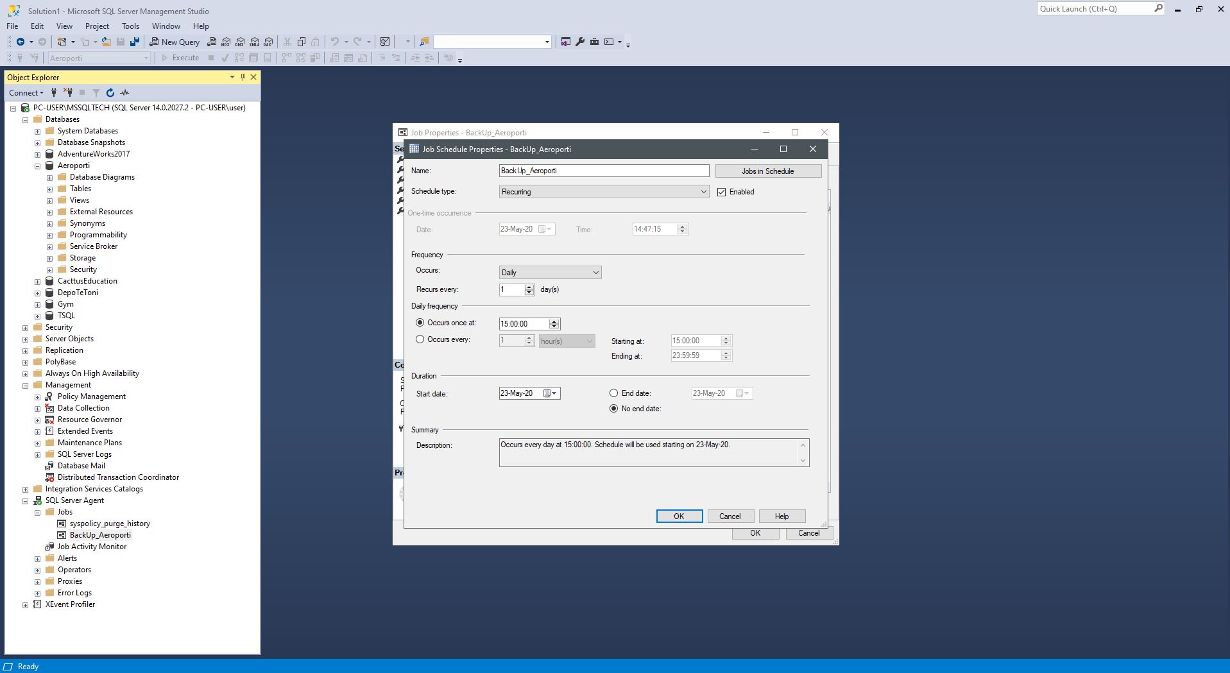Open the Start date calendar dropdown
Viewport: 1230px width, 673px height.
pyautogui.click(x=551, y=393)
